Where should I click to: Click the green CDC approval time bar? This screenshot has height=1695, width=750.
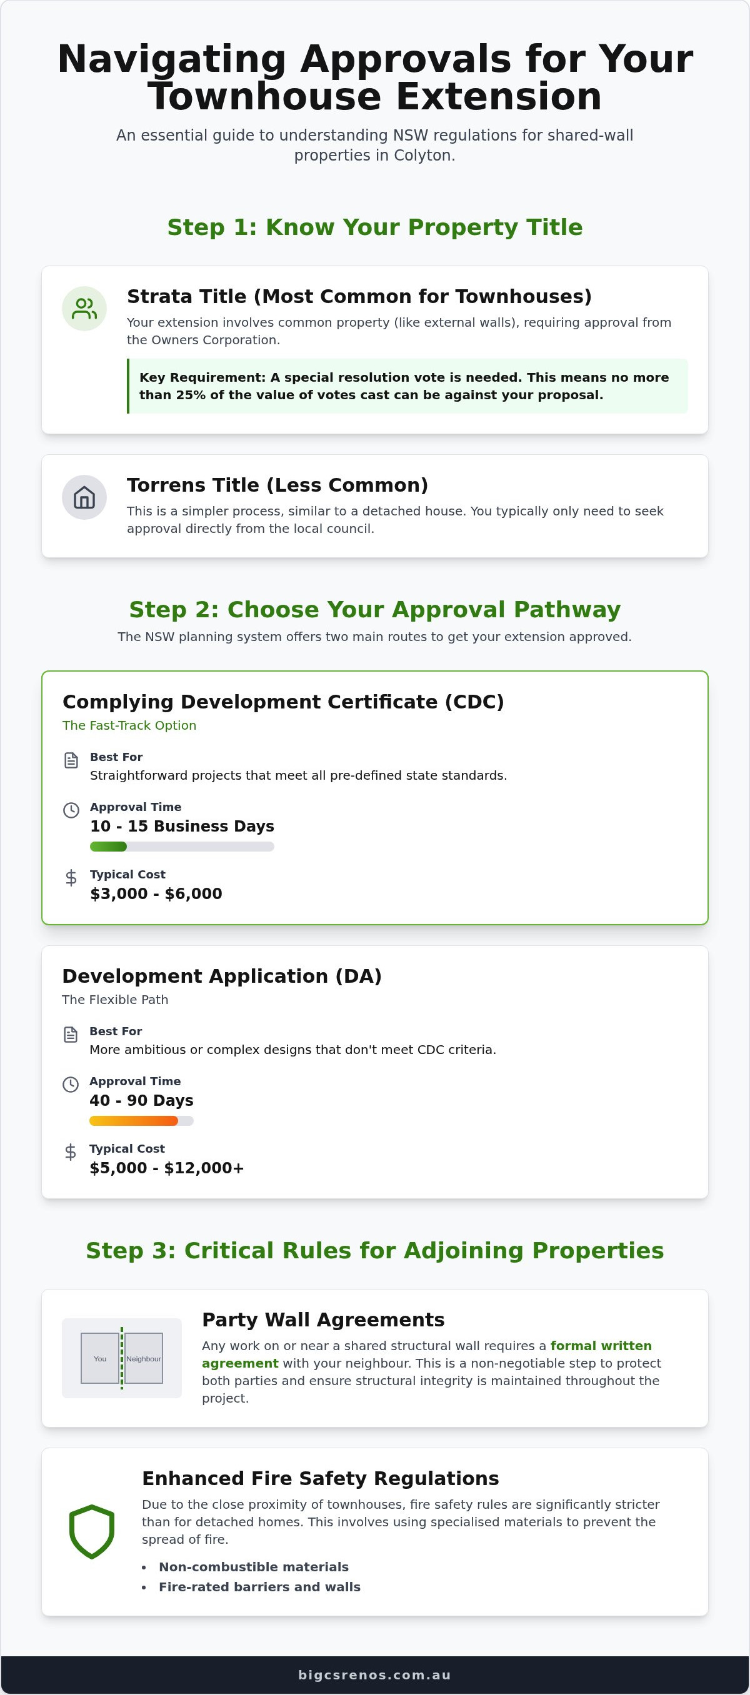pyautogui.click(x=182, y=846)
